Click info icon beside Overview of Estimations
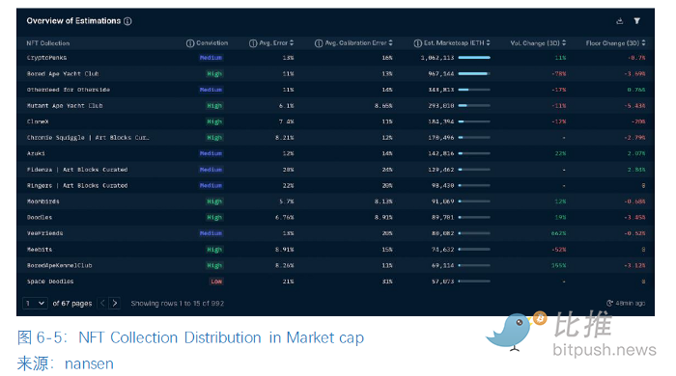 tap(127, 21)
